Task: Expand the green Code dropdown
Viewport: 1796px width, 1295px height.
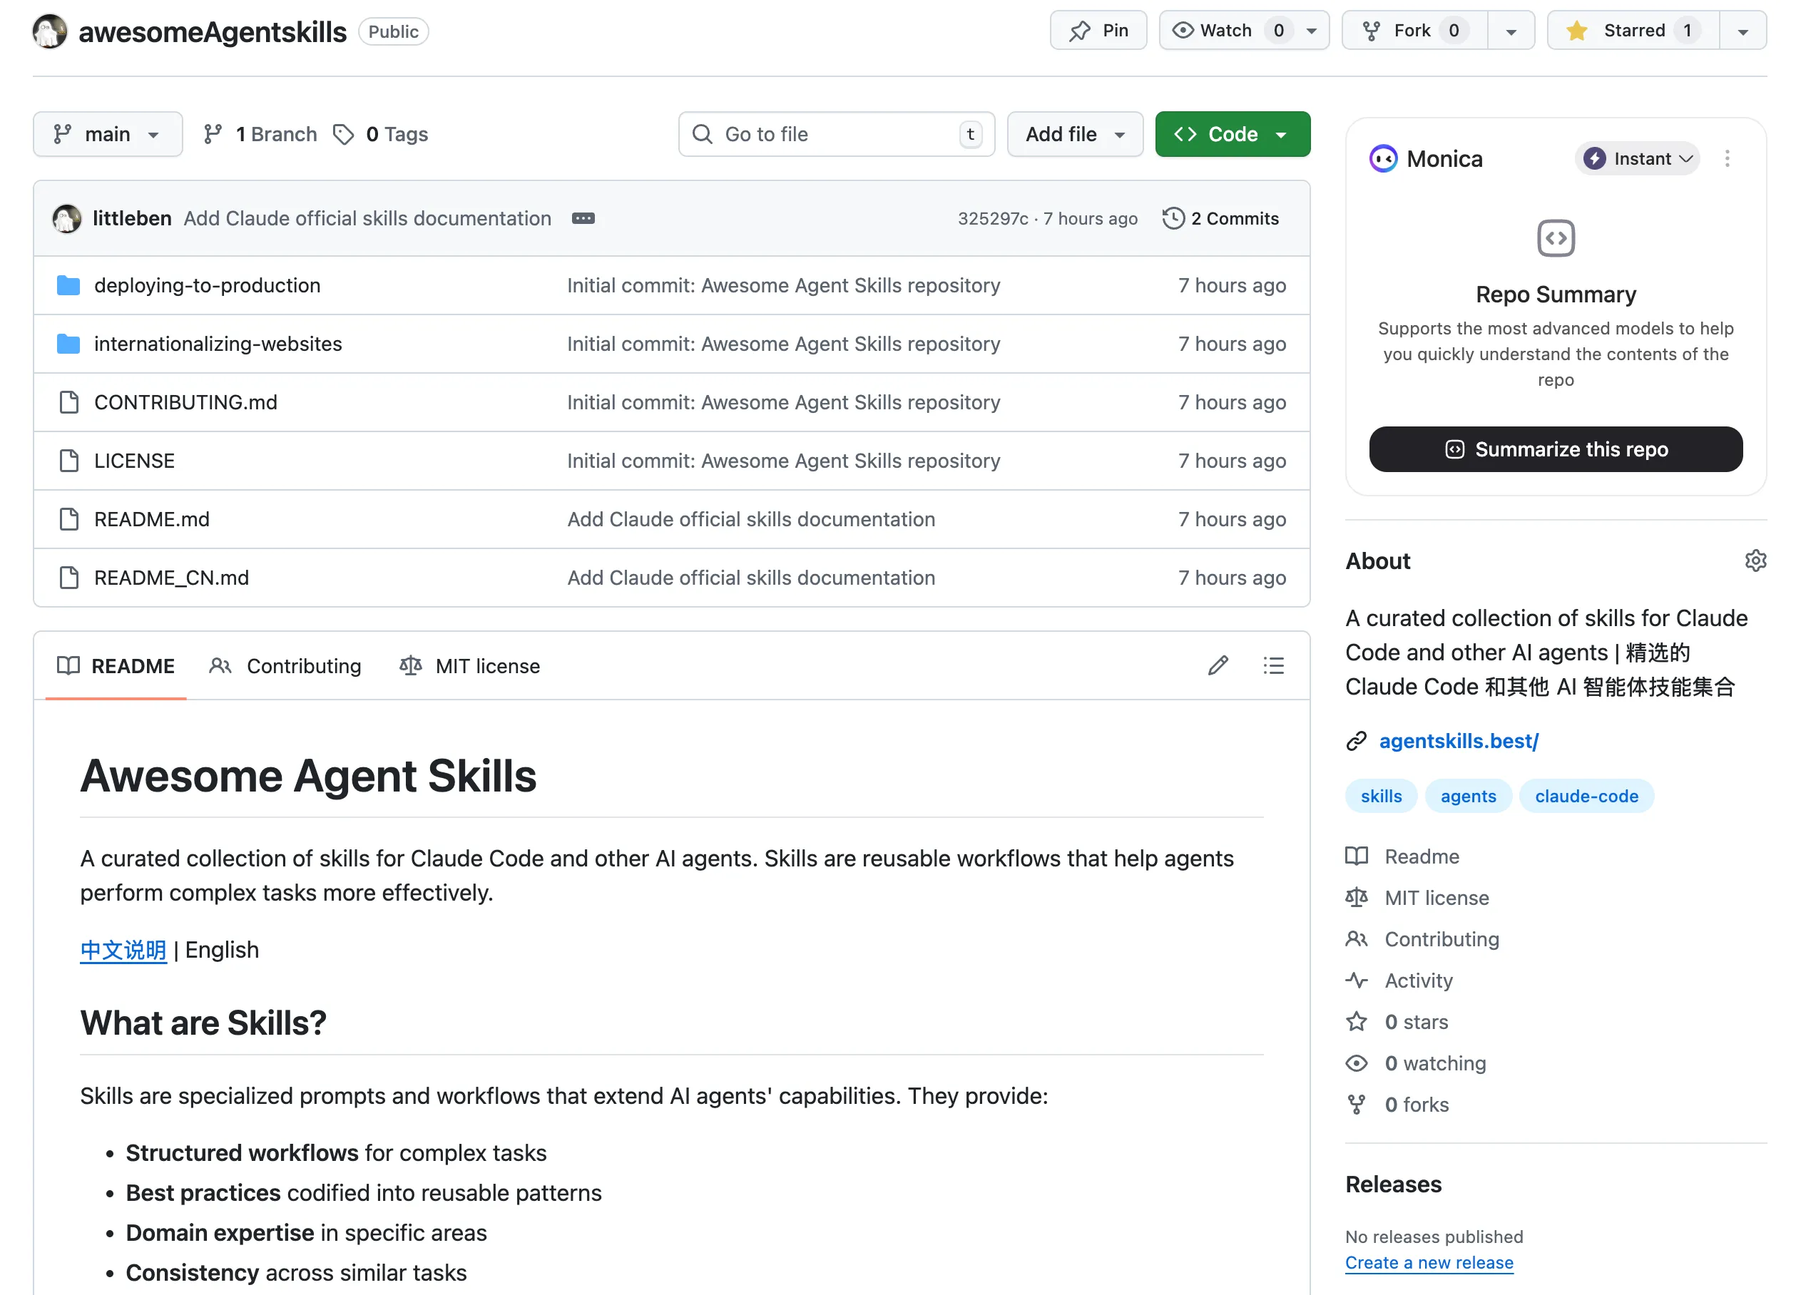Action: pyautogui.click(x=1231, y=135)
